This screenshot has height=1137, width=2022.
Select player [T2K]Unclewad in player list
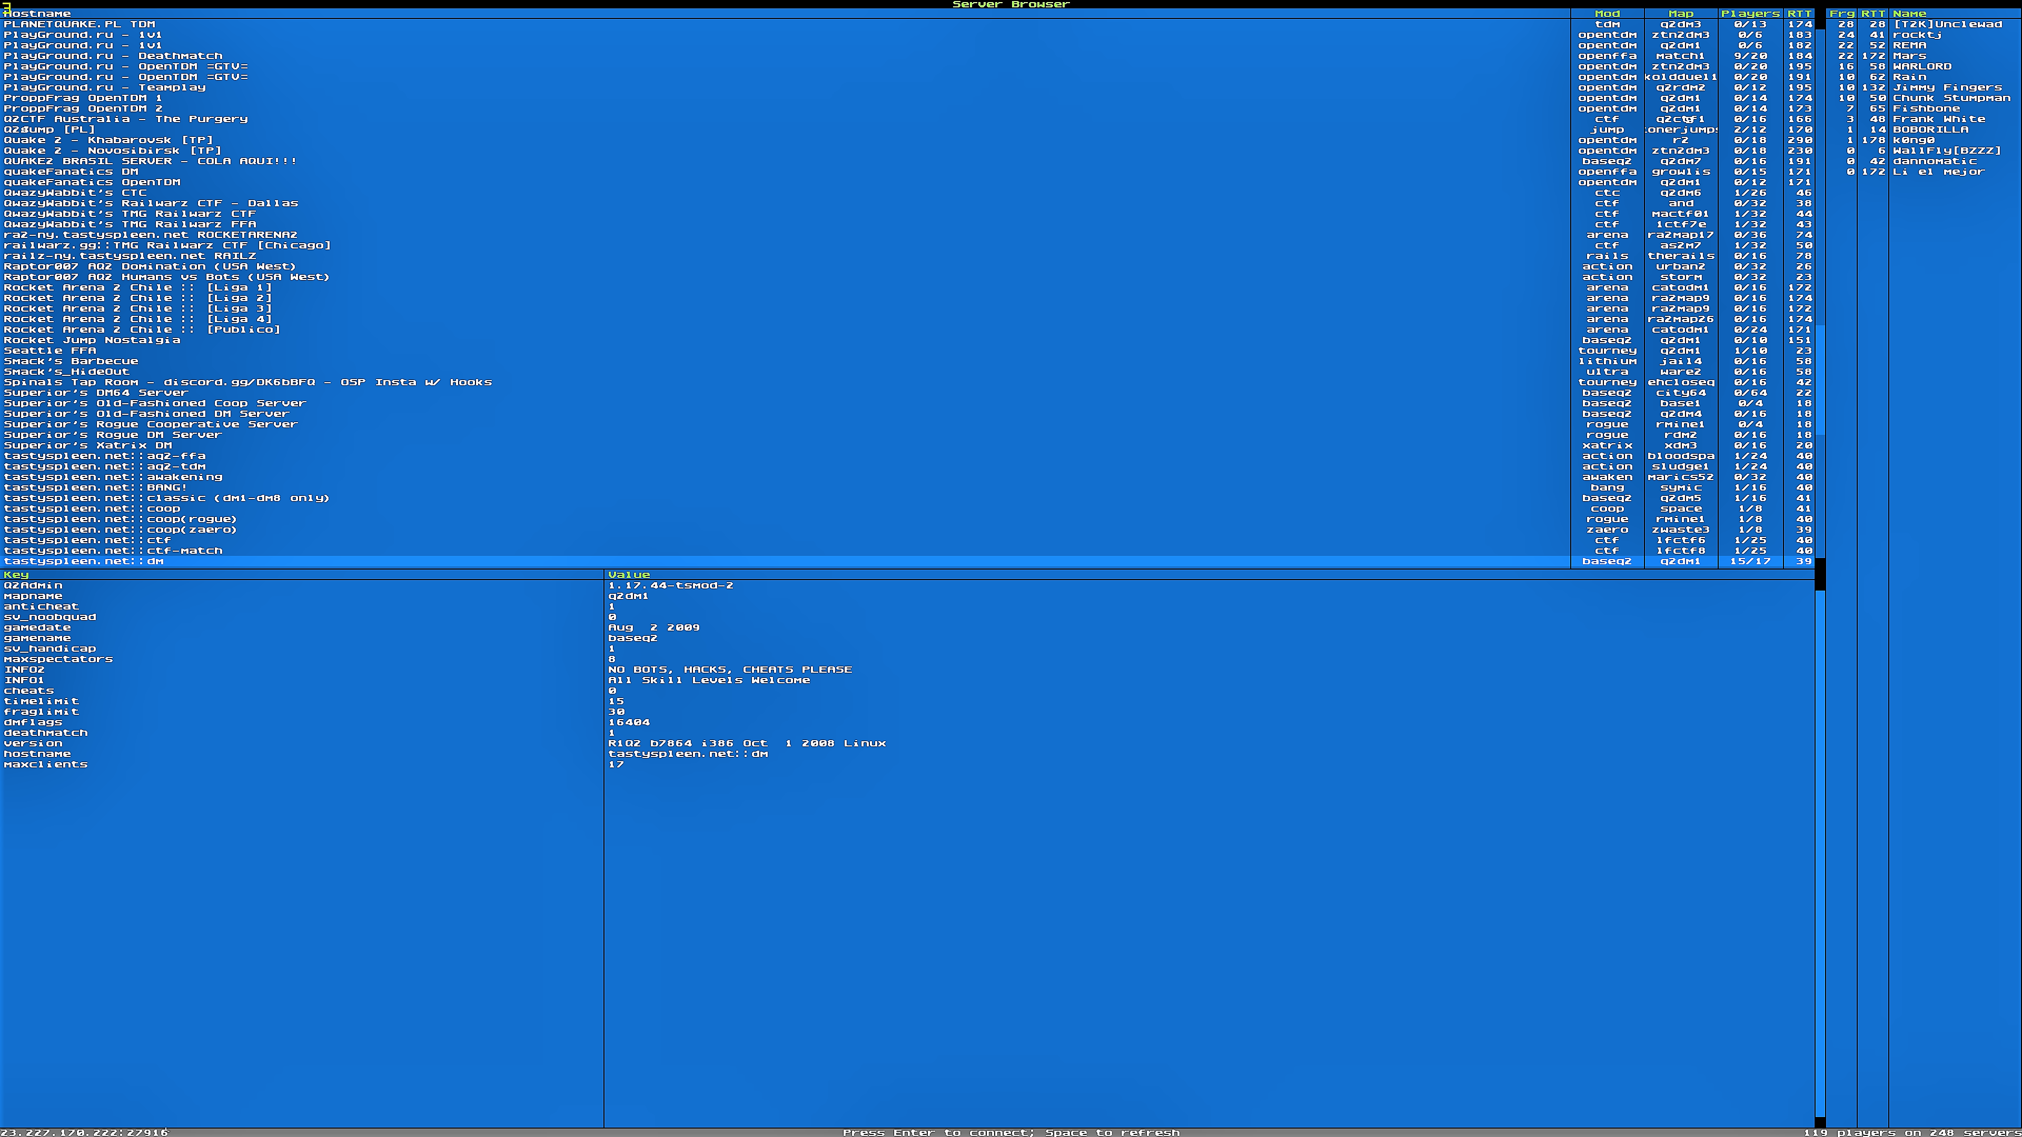1924,24
